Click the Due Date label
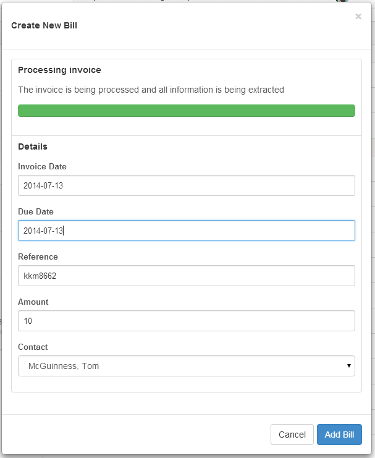The image size is (375, 458). pyautogui.click(x=36, y=211)
